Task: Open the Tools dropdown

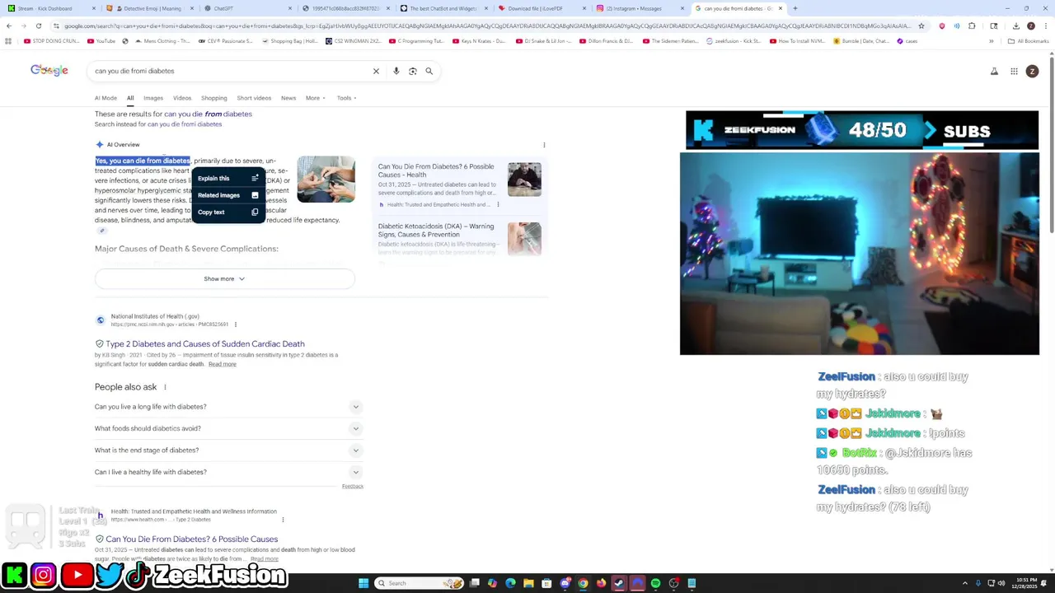Action: click(346, 98)
